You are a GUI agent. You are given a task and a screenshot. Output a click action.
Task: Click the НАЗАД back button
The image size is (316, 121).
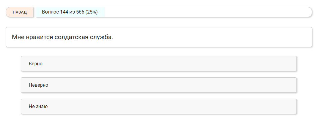pos(20,12)
